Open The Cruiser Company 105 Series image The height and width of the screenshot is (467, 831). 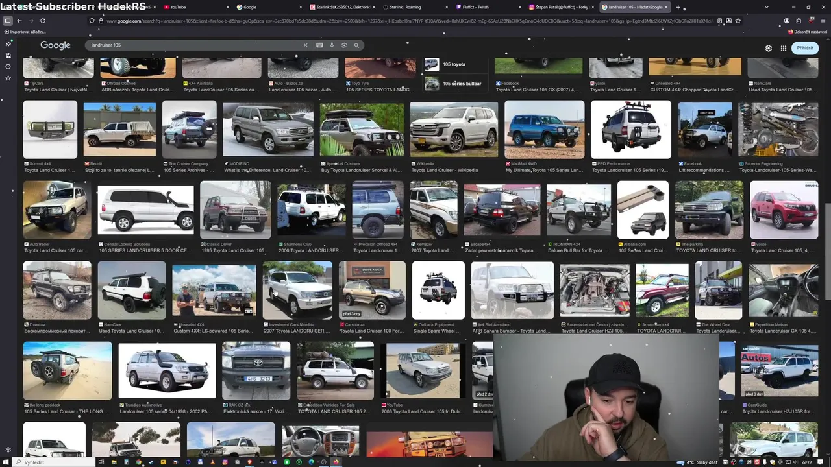pos(190,130)
